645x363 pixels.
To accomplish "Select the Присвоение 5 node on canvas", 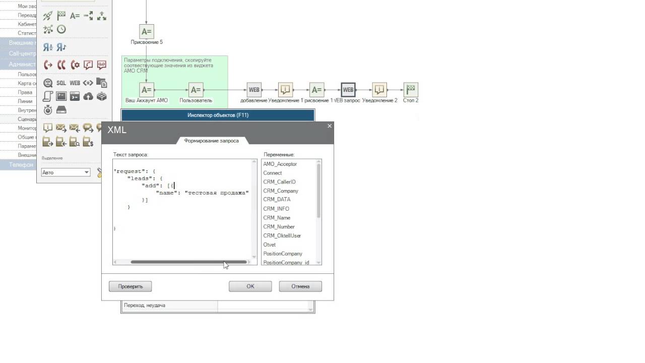I will pos(147,31).
